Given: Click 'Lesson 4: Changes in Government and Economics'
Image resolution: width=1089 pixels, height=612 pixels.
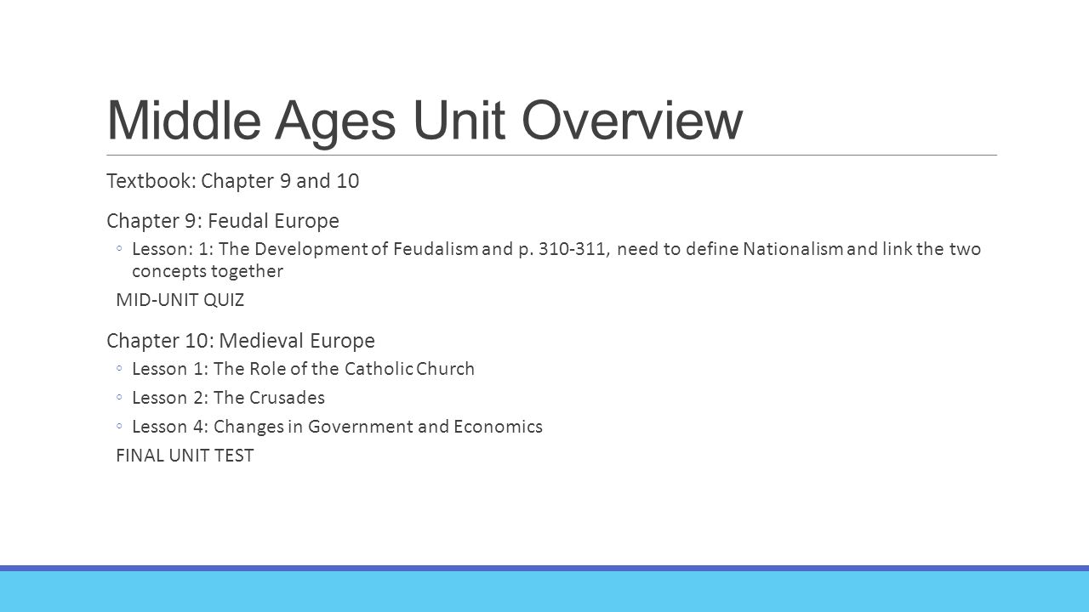Looking at the screenshot, I should click(x=337, y=427).
